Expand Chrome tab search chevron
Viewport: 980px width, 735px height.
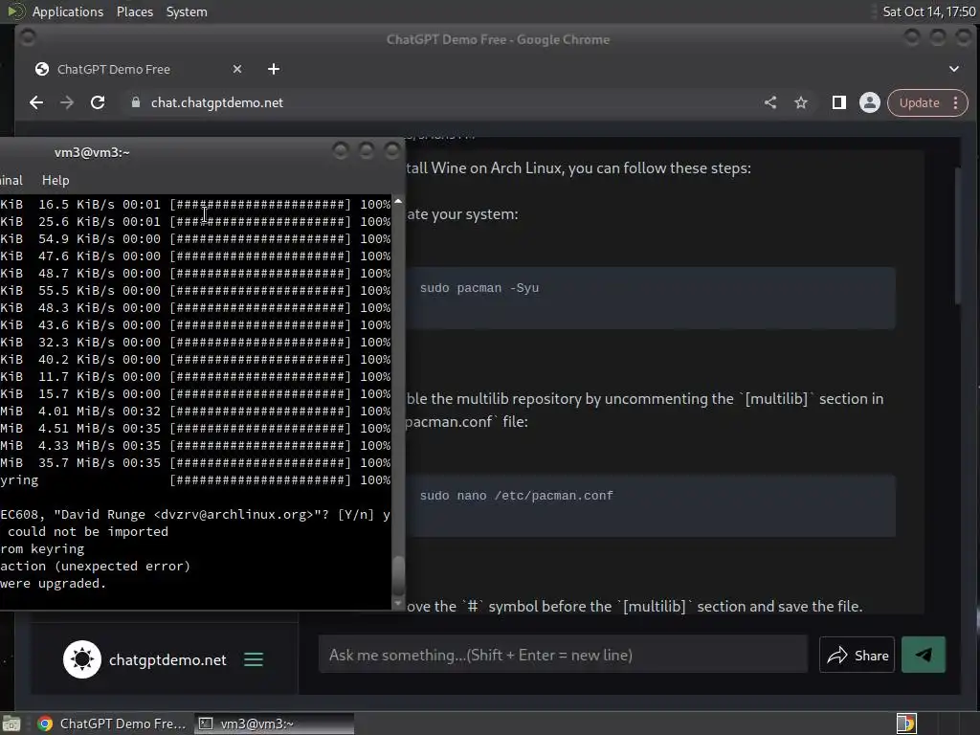pos(954,69)
